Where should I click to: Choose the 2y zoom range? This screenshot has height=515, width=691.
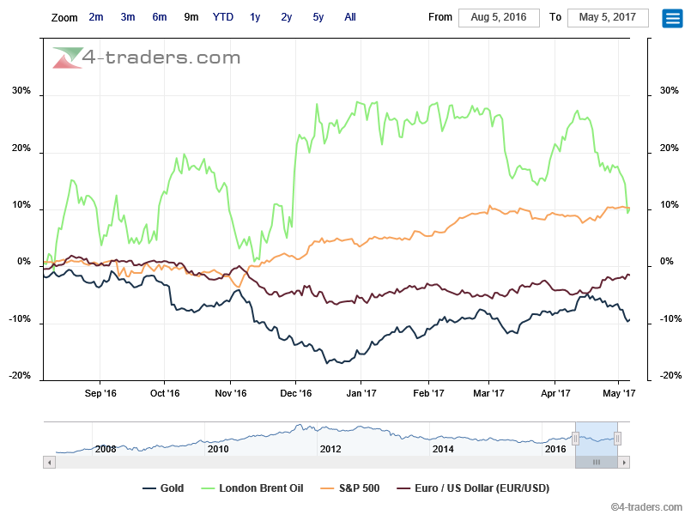287,17
